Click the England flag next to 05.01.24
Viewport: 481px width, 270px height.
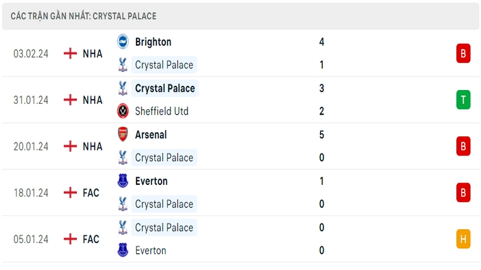(x=70, y=239)
